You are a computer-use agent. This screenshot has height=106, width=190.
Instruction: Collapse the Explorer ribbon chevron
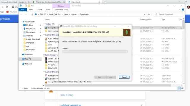pos(180,10)
